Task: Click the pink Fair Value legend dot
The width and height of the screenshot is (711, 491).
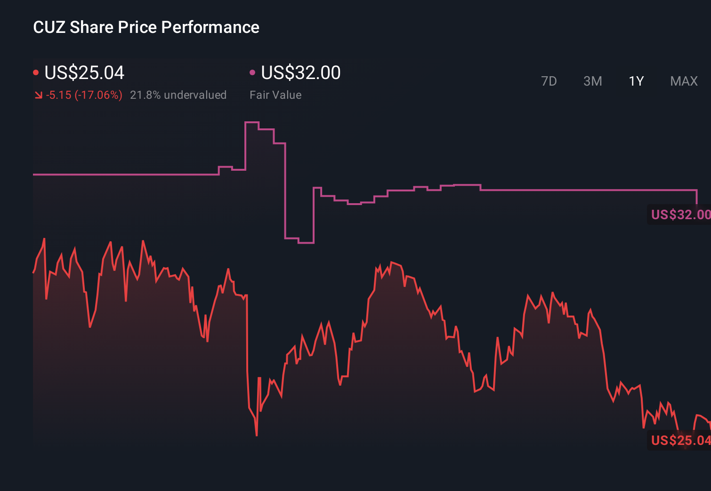Action: (253, 72)
